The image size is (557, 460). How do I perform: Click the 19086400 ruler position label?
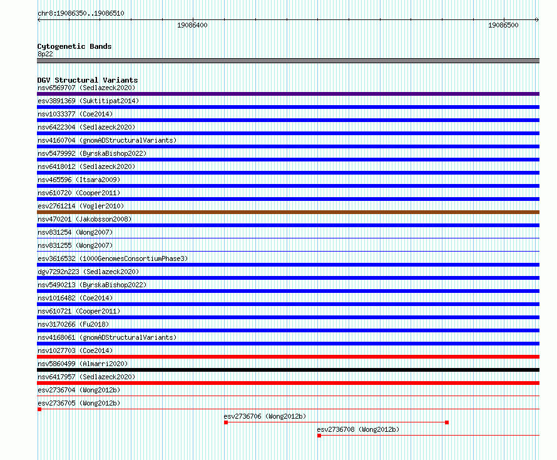point(192,25)
